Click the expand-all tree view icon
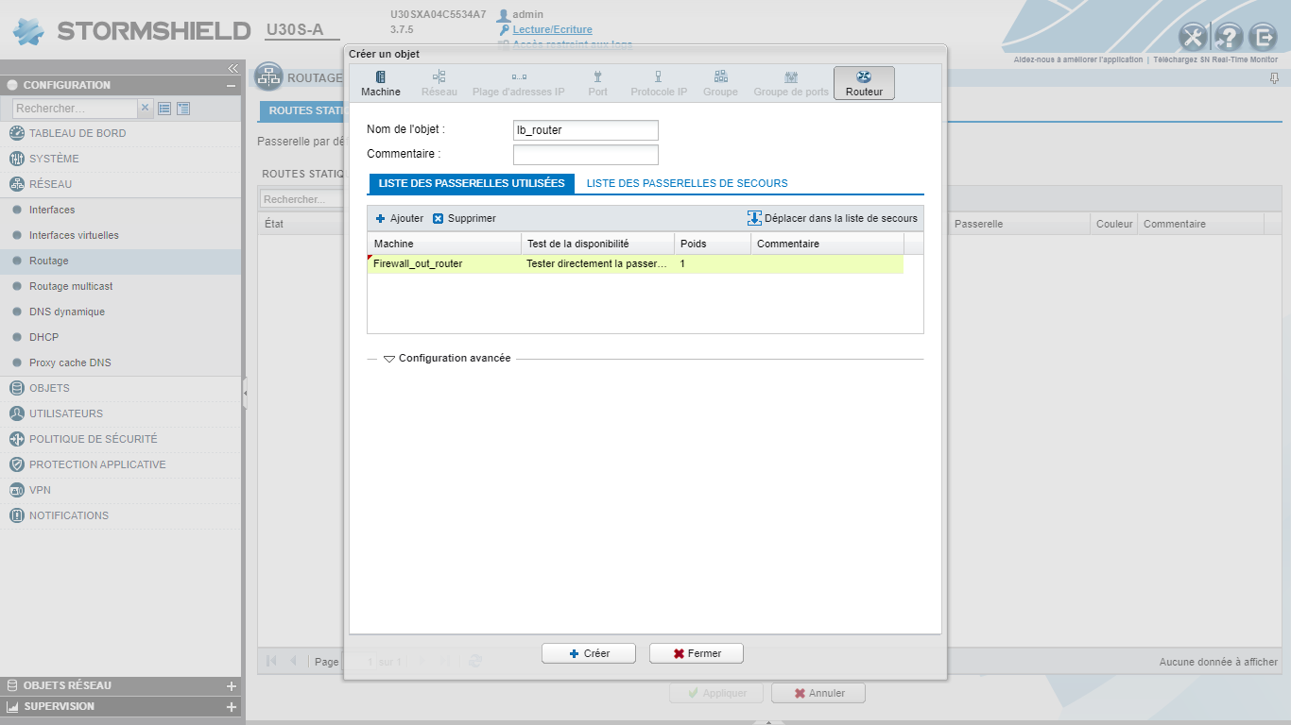Image resolution: width=1291 pixels, height=725 pixels. click(183, 109)
